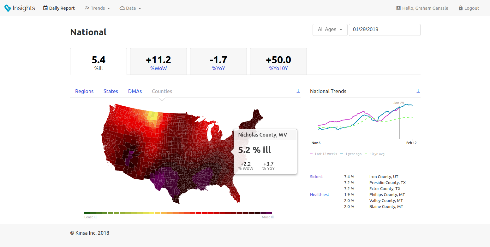490x247 pixels.
Task: Click the +3.7 % YoY tooltip value
Action: (x=268, y=166)
